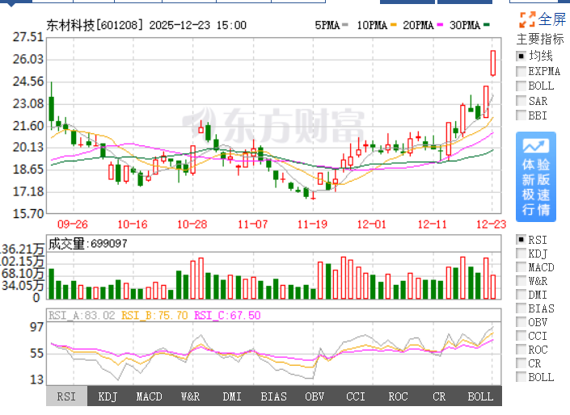The image size is (570, 415).
Task: Click the 5PMA legend label
Action: pos(327,25)
